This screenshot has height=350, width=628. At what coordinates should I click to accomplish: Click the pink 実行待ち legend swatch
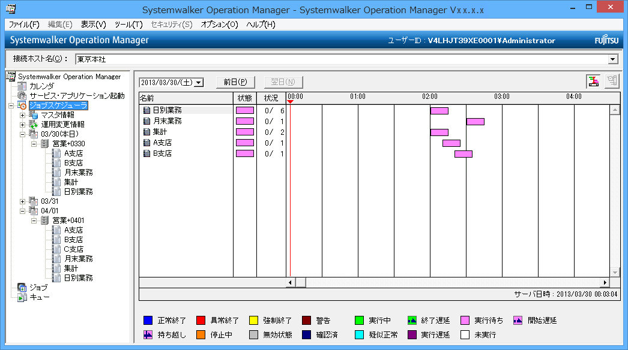(465, 320)
